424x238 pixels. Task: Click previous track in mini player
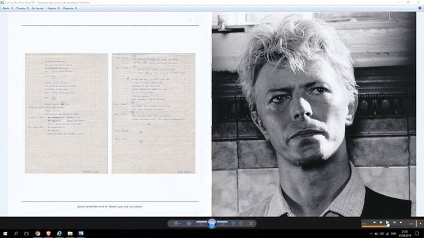374,222
